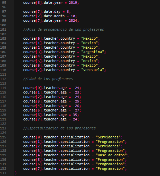Click line number 112 in the gutter

tap(3, 79)
